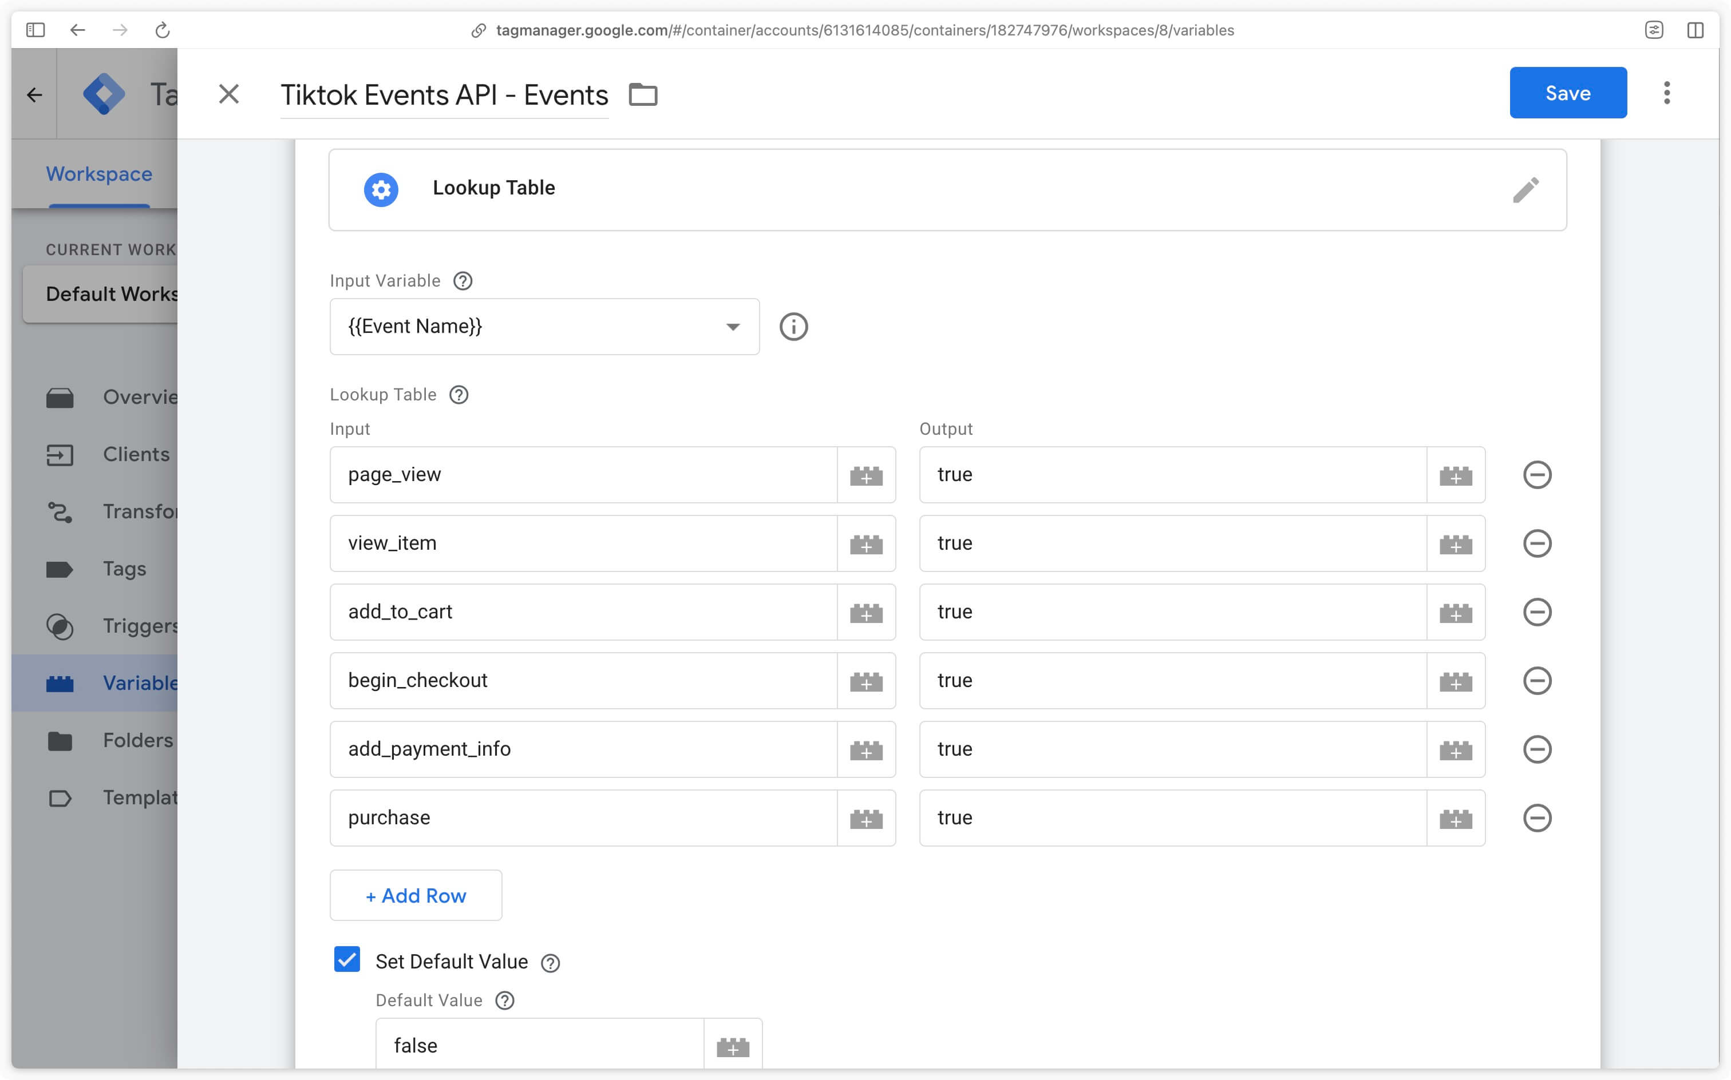Click the view_item input field
Image resolution: width=1731 pixels, height=1080 pixels.
583,543
